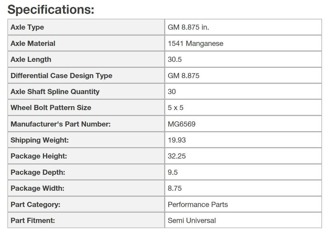Select the Package Height value 32.25
The width and height of the screenshot is (332, 233).
click(177, 156)
